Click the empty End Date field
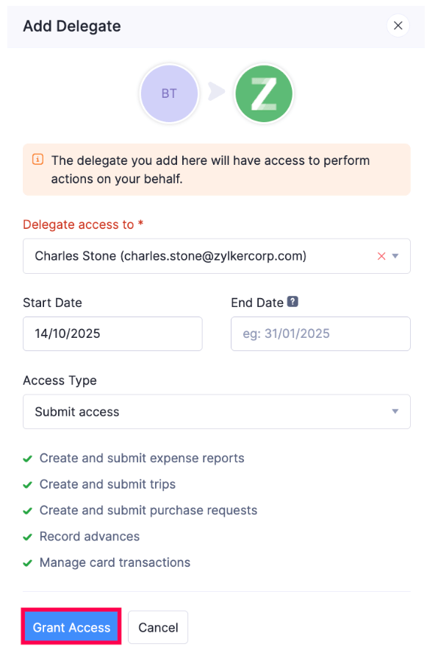Image resolution: width=438 pixels, height=661 pixels. [x=320, y=333]
